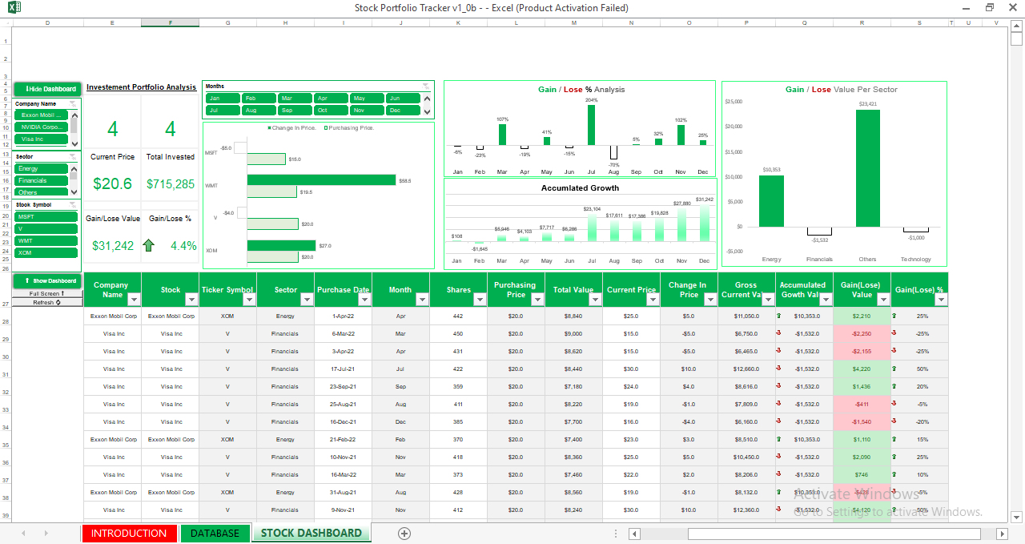Click the Refresh button
The image size is (1025, 544).
(x=48, y=303)
